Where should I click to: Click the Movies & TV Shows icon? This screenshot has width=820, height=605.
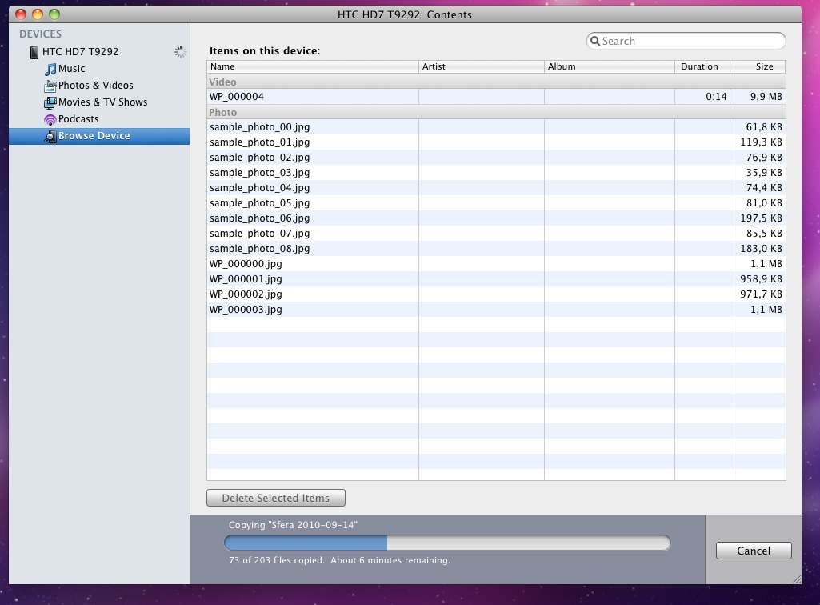pyautogui.click(x=50, y=102)
